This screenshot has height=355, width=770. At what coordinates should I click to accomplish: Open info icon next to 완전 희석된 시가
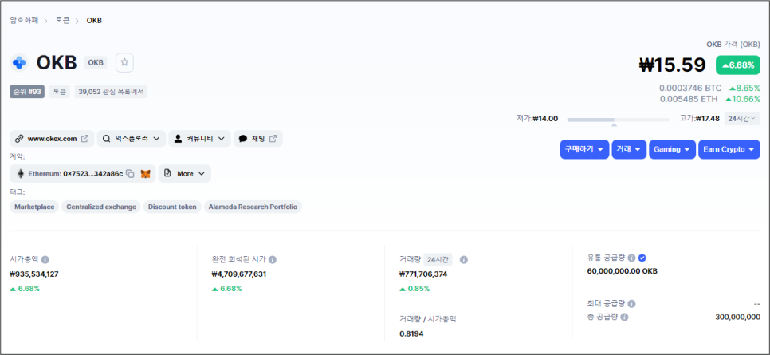(273, 259)
